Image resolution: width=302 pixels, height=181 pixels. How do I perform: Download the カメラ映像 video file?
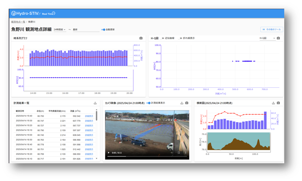pos(182,103)
